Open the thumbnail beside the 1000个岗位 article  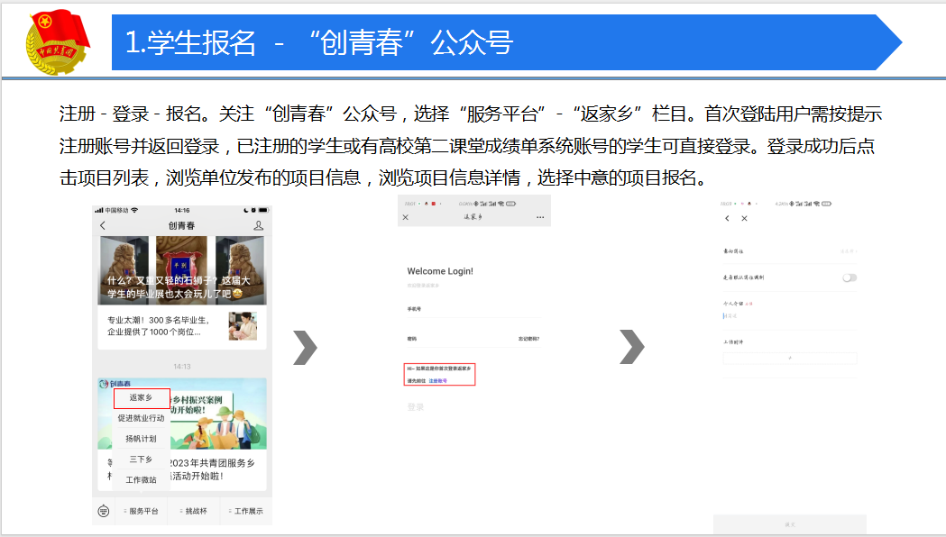click(243, 326)
